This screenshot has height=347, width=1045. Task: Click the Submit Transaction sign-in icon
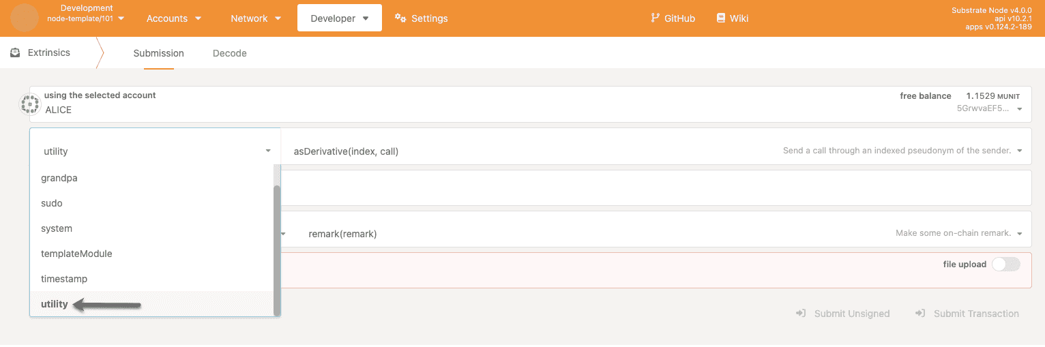(920, 314)
